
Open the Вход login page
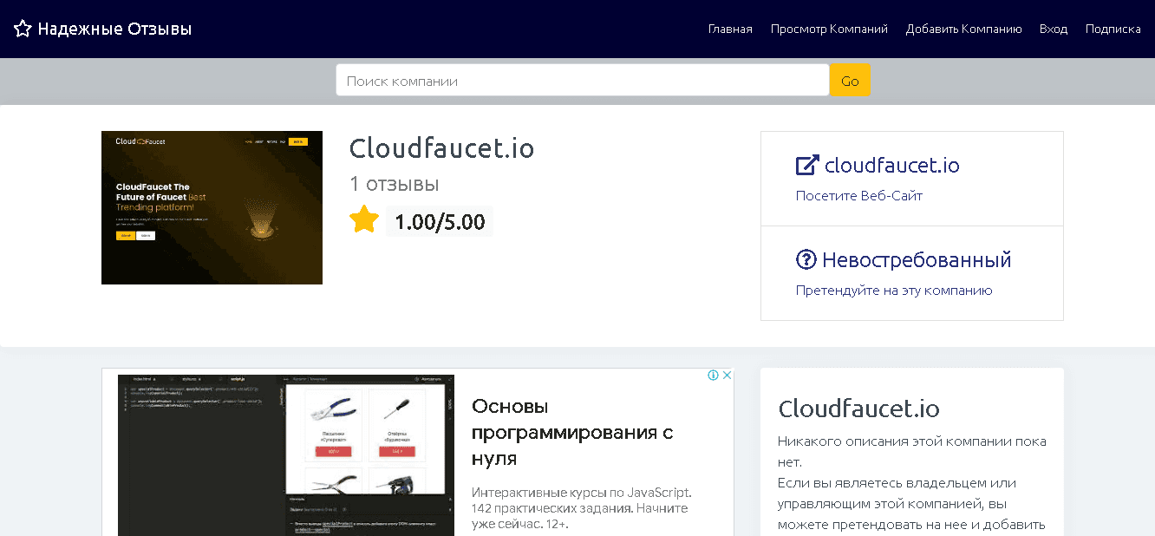pos(1054,29)
